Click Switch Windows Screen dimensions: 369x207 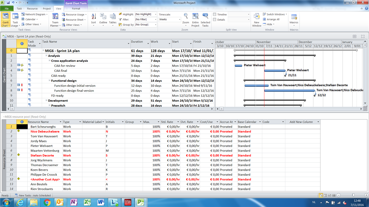tap(275, 14)
